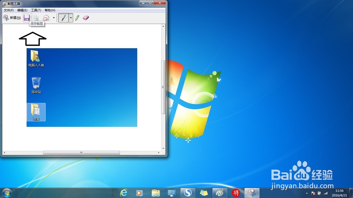Copy the snip using the Copy icon
This screenshot has width=353, height=198.
36,18
